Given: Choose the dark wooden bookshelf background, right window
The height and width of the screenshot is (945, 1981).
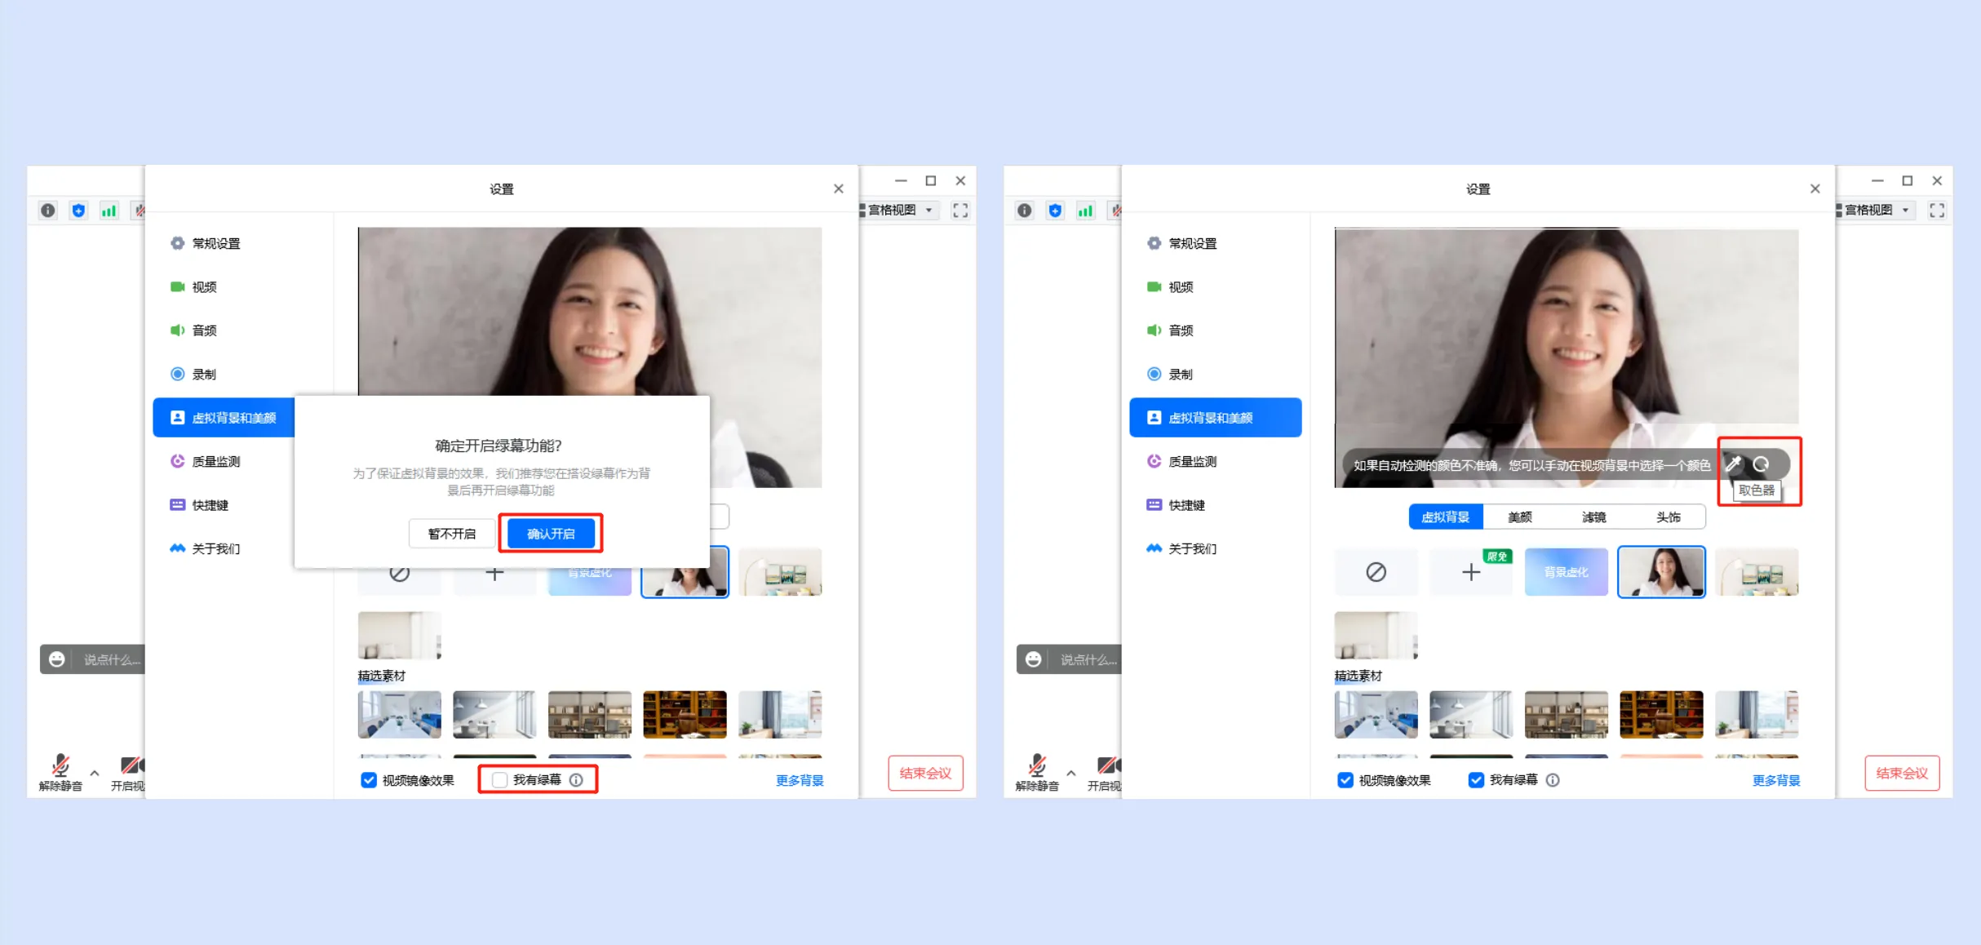Looking at the screenshot, I should tap(1661, 714).
